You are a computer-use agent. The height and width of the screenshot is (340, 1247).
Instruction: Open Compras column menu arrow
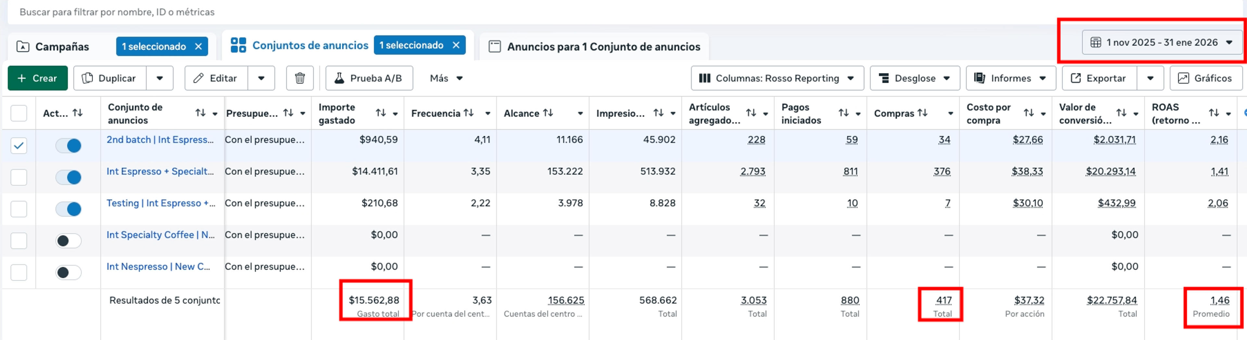[x=950, y=113]
